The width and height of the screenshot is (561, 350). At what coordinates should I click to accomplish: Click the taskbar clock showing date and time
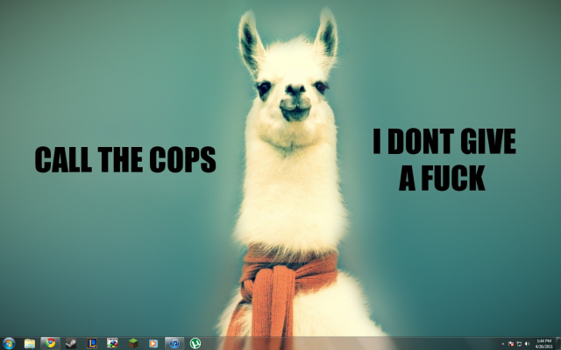pos(543,343)
